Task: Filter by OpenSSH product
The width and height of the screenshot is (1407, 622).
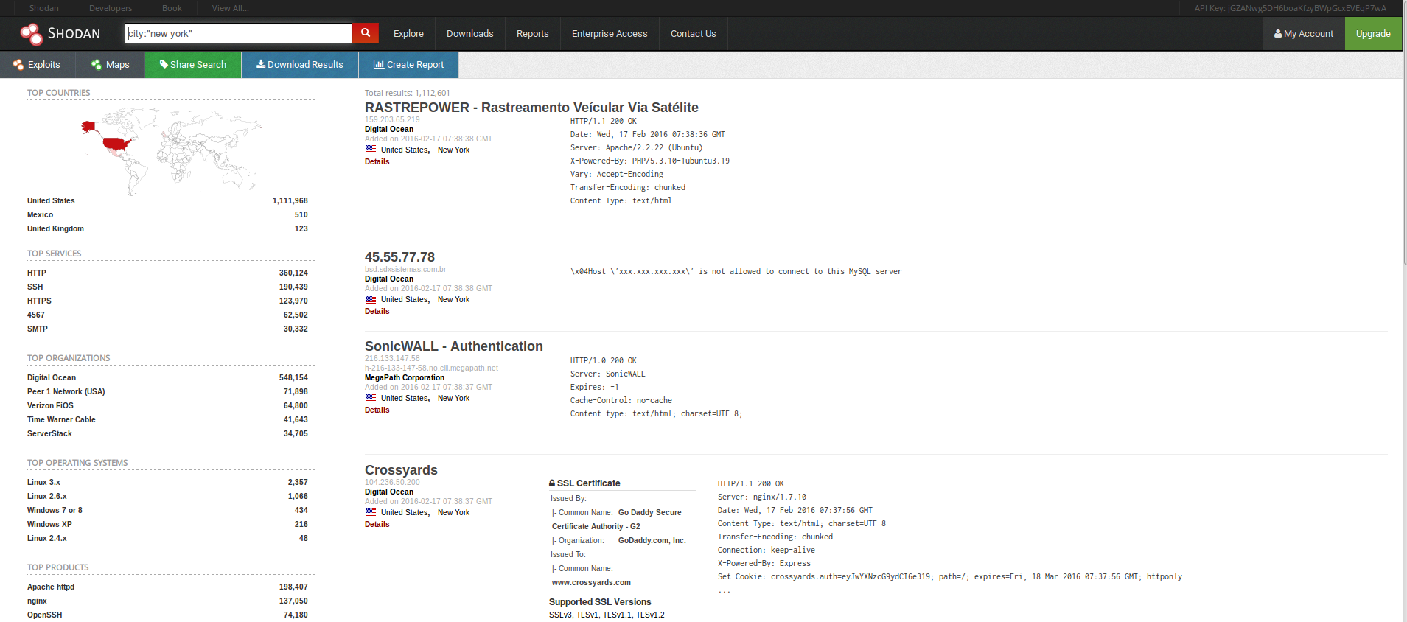Action: pos(45,615)
